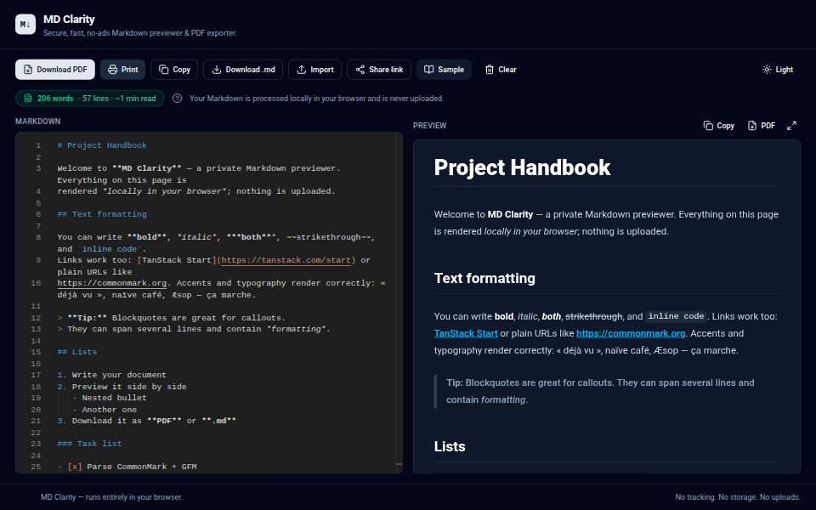This screenshot has width=816, height=510.
Task: Click the Share link button
Action: pos(379,69)
